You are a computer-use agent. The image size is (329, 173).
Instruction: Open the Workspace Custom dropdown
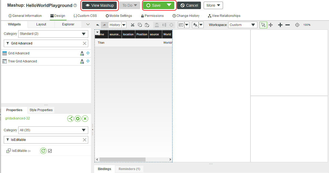click(253, 25)
